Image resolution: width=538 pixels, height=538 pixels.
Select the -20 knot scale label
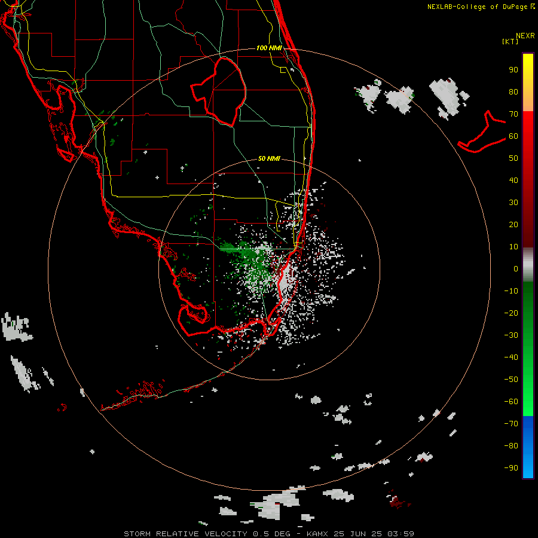pos(511,313)
